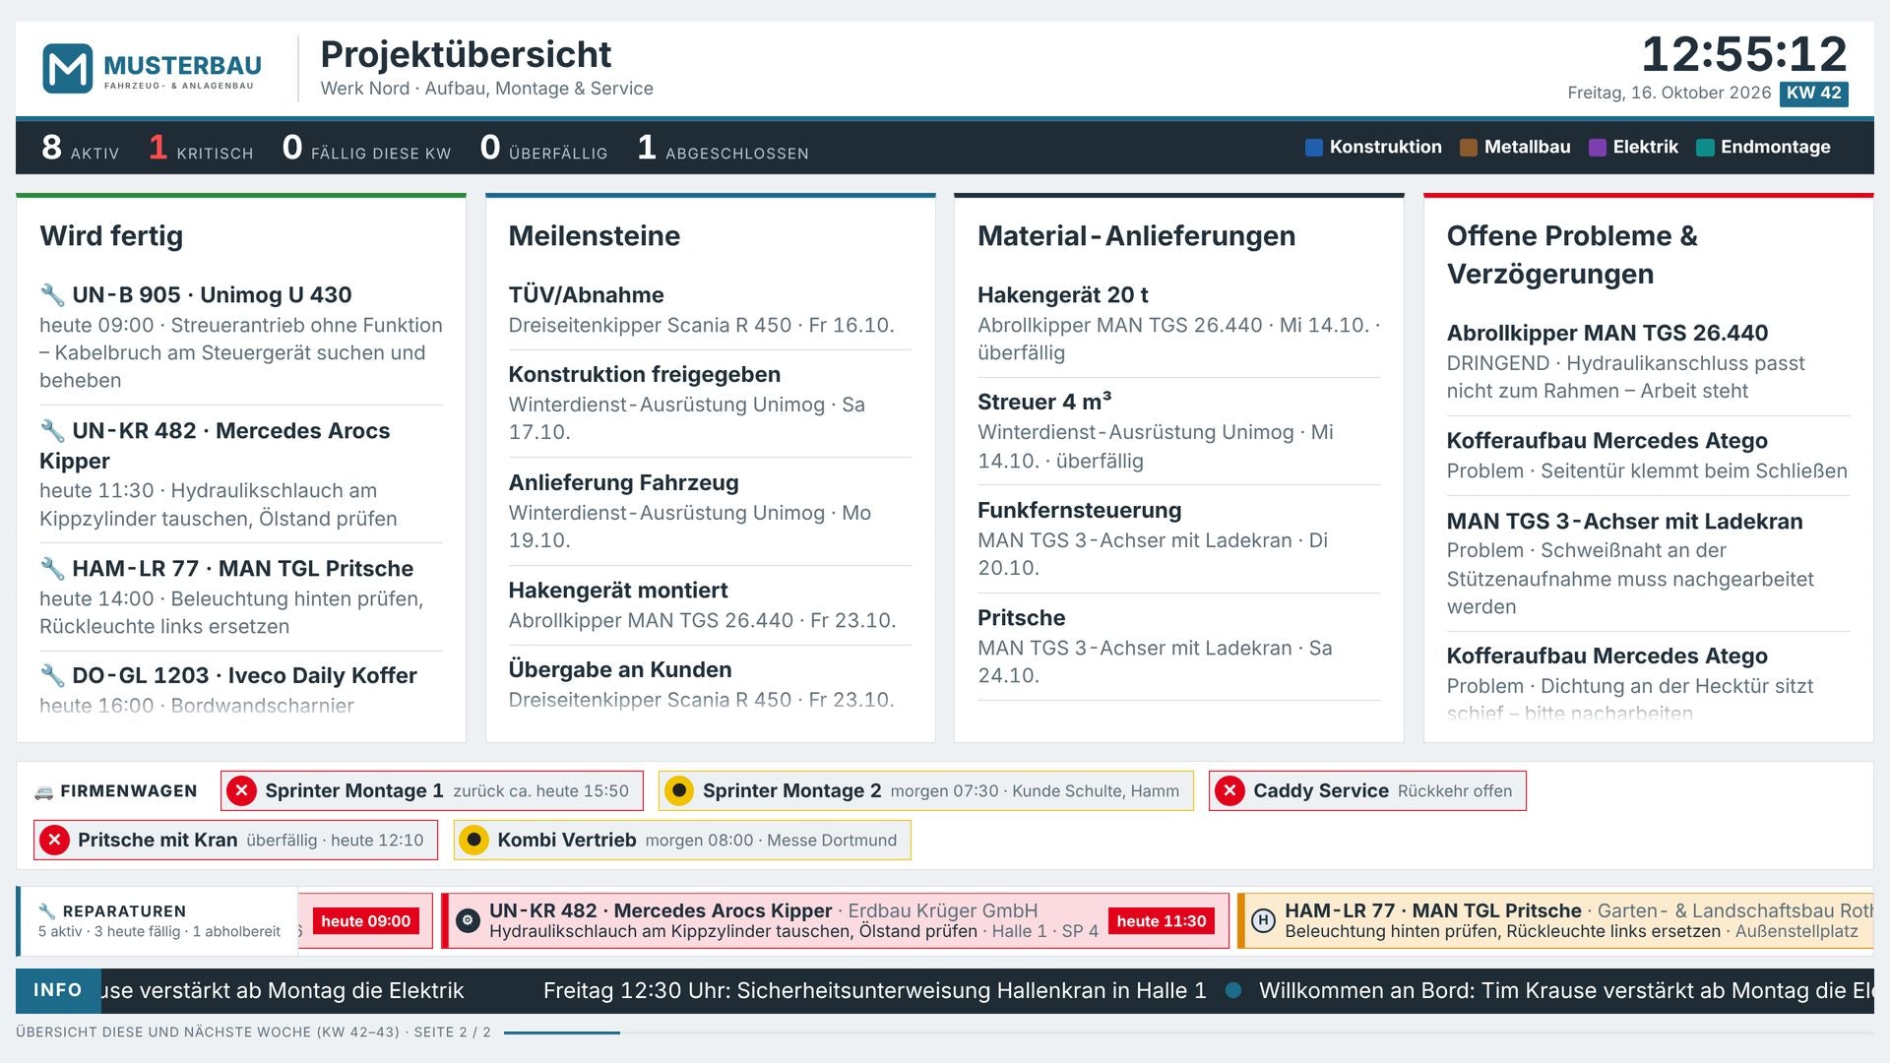The image size is (1890, 1063).
Task: Open 'Offene Probleme & Verzögerungen' heading
Action: pyautogui.click(x=1572, y=255)
